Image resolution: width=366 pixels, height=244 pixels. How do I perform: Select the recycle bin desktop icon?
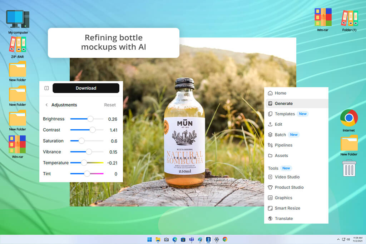349,168
